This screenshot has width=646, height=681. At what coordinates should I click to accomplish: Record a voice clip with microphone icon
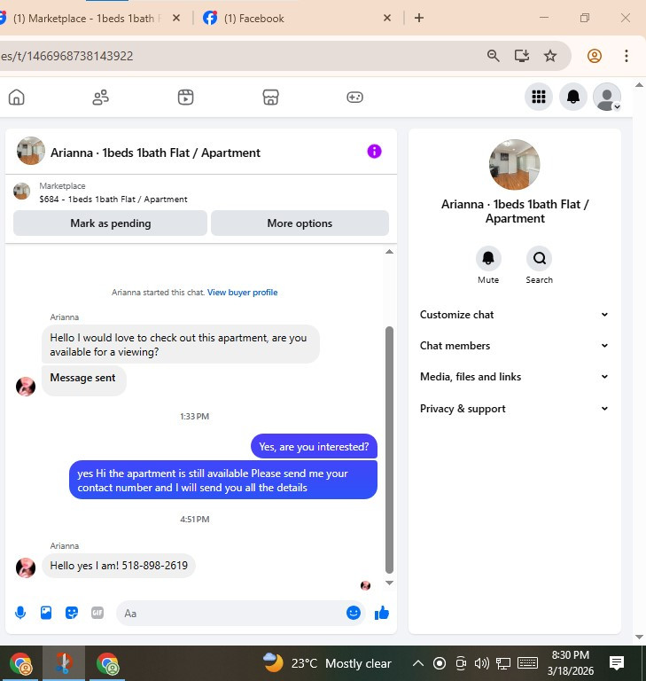20,613
